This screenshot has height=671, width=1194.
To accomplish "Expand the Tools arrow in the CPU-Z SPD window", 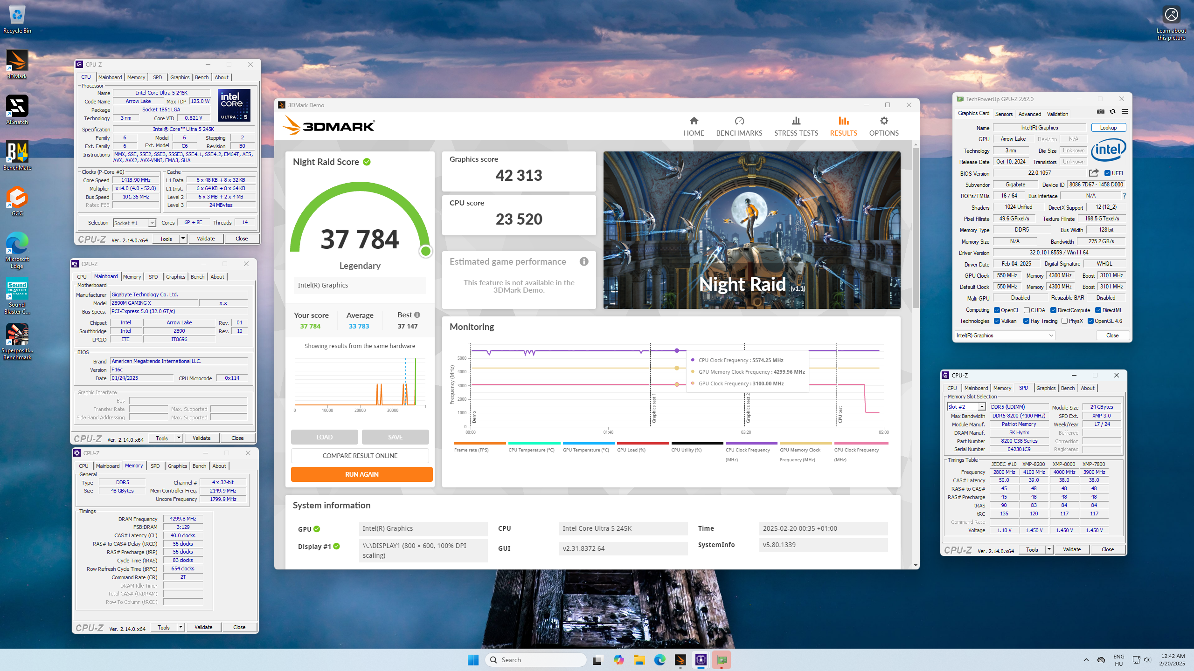I will 1049,549.
